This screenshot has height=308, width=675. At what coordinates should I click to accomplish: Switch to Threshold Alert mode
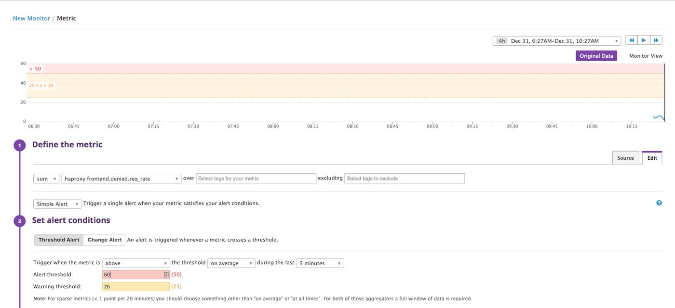pos(58,239)
